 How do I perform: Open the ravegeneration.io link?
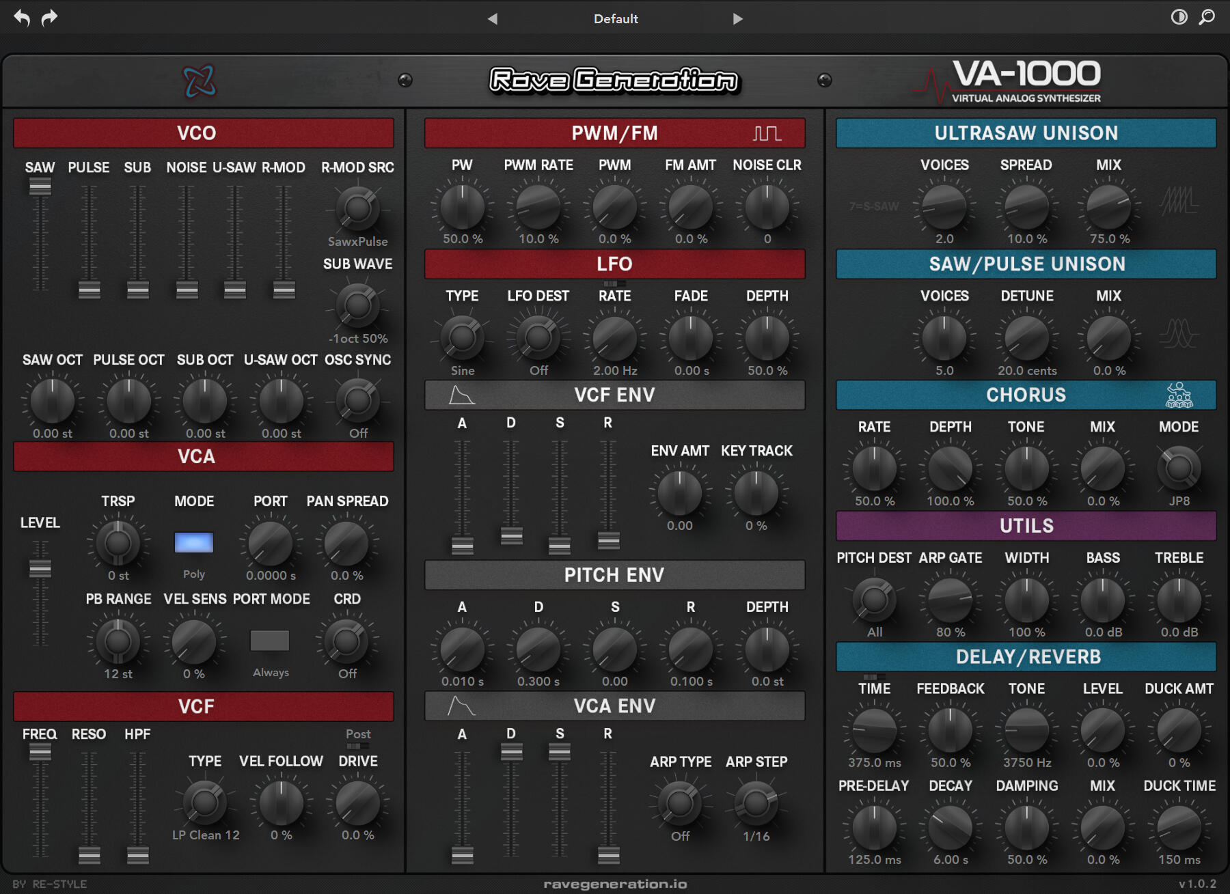(x=615, y=884)
